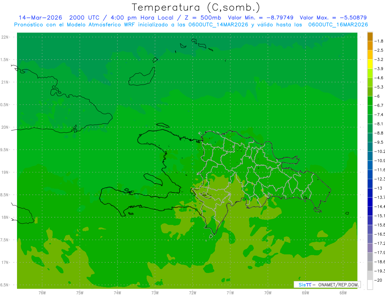Click the 'ONAMET/REP.DOM.' credit box

coord(327,285)
